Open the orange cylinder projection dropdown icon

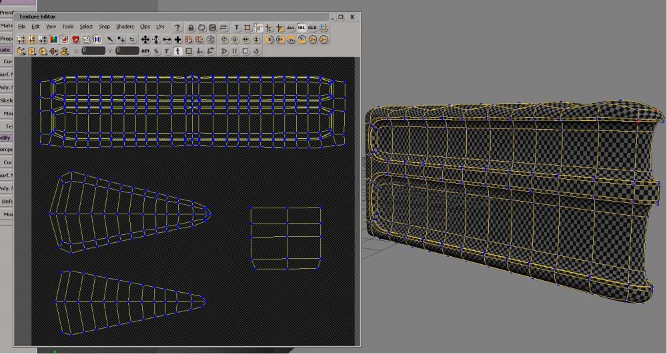32,51
